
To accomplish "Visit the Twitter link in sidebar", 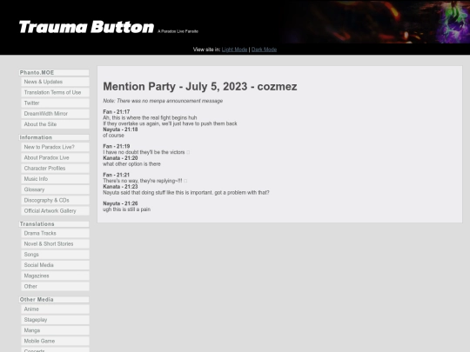I will coord(55,103).
